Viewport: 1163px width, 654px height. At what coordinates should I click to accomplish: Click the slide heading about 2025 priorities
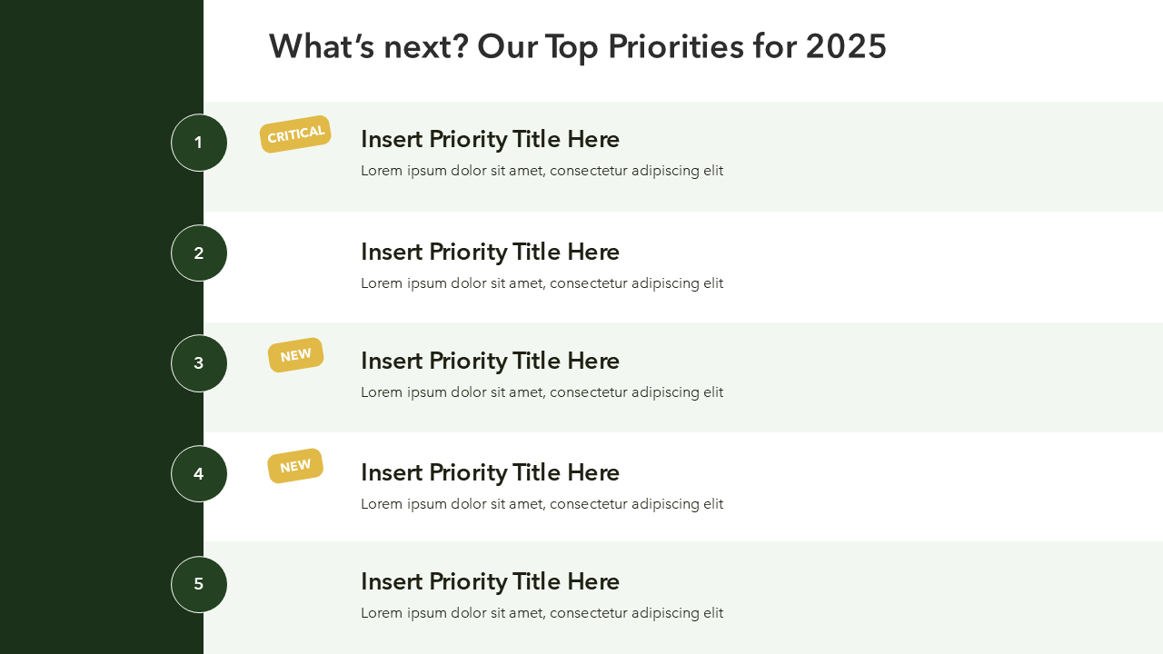pyautogui.click(x=577, y=46)
